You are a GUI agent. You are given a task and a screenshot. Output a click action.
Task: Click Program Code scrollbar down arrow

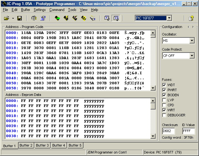coord(153,87)
